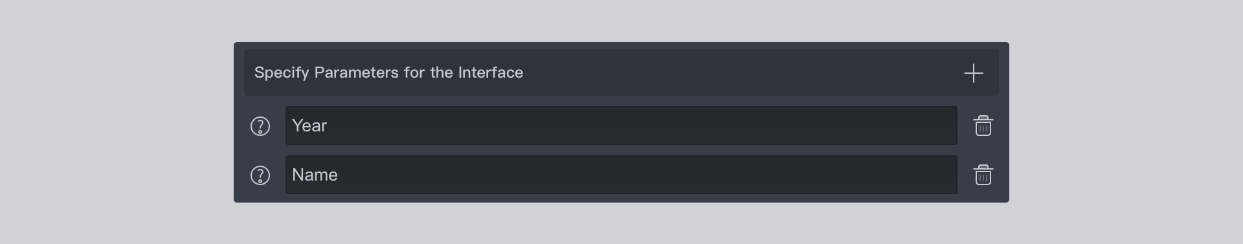Viewport: 1243px width, 244px height.
Task: Place the cursor after the text Name
Action: click(339, 175)
